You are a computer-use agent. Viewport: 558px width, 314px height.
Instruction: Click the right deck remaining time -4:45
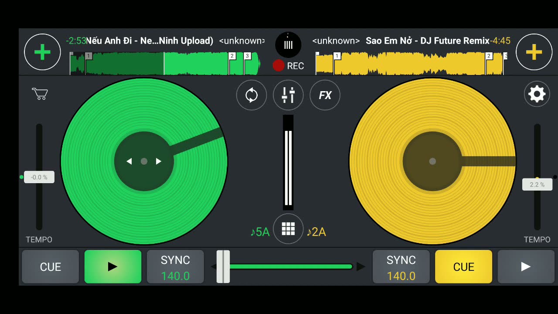pyautogui.click(x=500, y=41)
